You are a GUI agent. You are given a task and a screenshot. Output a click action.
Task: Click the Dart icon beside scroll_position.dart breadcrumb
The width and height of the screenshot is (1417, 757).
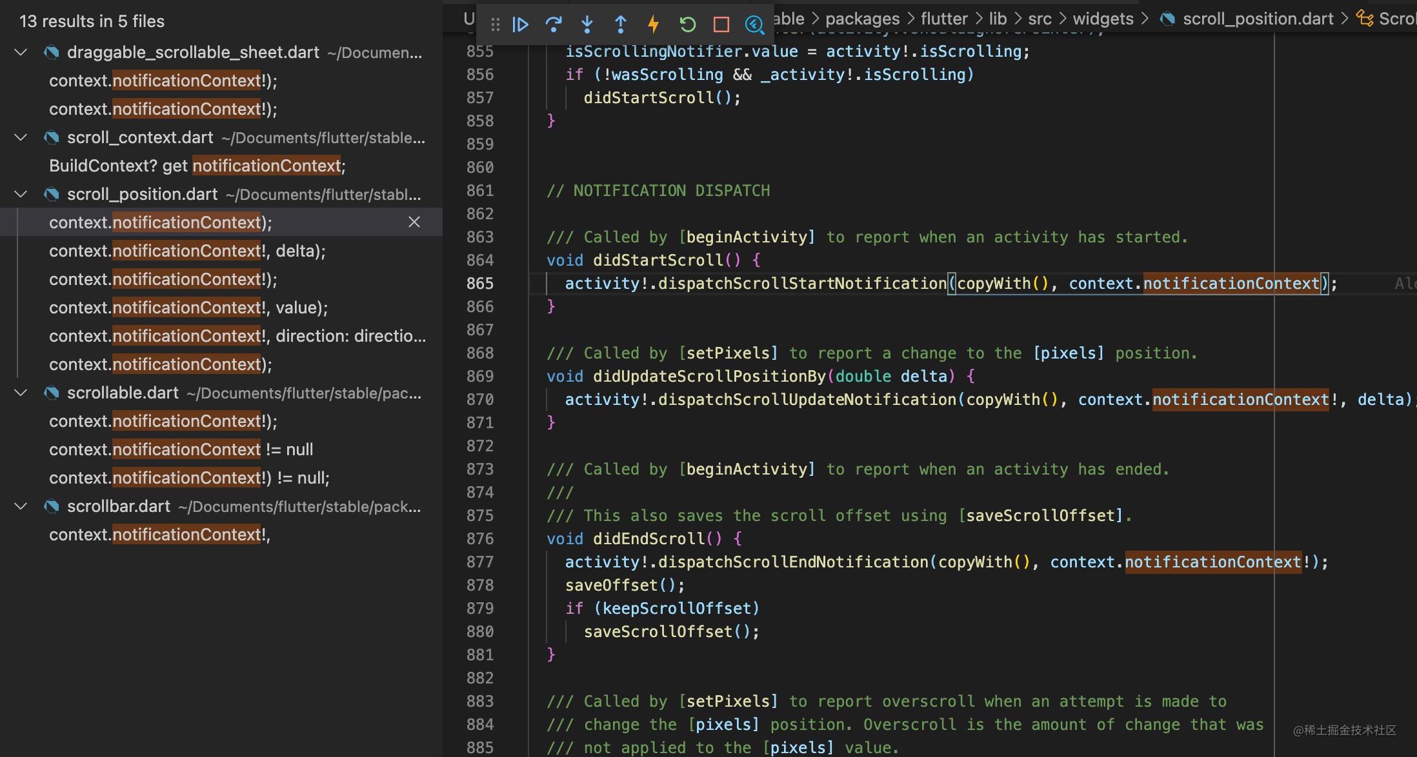click(x=1167, y=19)
